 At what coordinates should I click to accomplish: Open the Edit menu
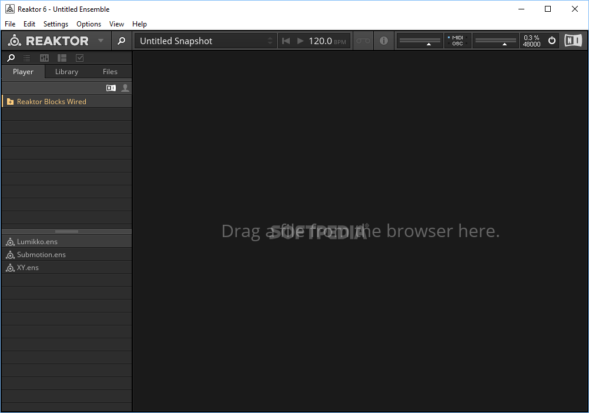pos(29,24)
